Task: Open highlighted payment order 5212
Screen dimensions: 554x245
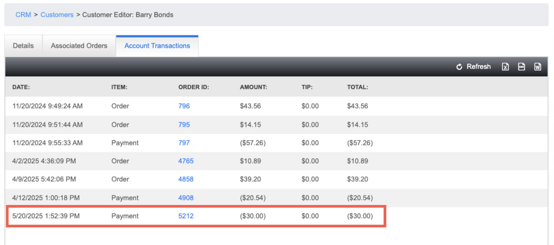Action: pyautogui.click(x=186, y=216)
